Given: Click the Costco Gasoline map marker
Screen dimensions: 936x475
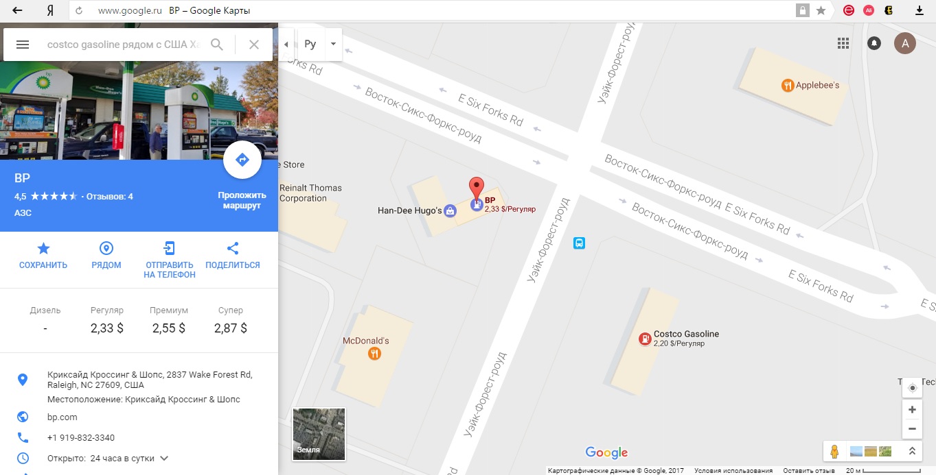Looking at the screenshot, I should coord(645,339).
